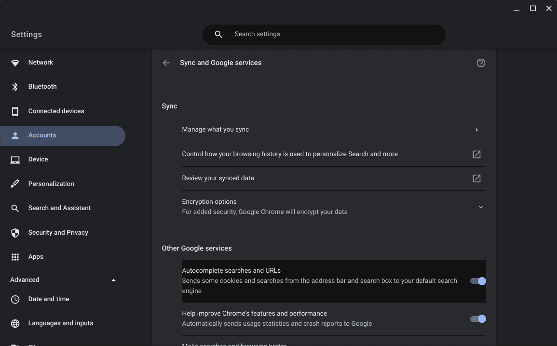Viewport: 557px width, 346px height.
Task: Click the Settings title text
Action: pos(27,34)
